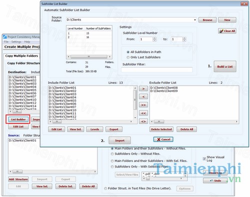This screenshot has height=197, width=250.
Task: Click the Clear All button with eraser icon
Action: coord(227,31)
